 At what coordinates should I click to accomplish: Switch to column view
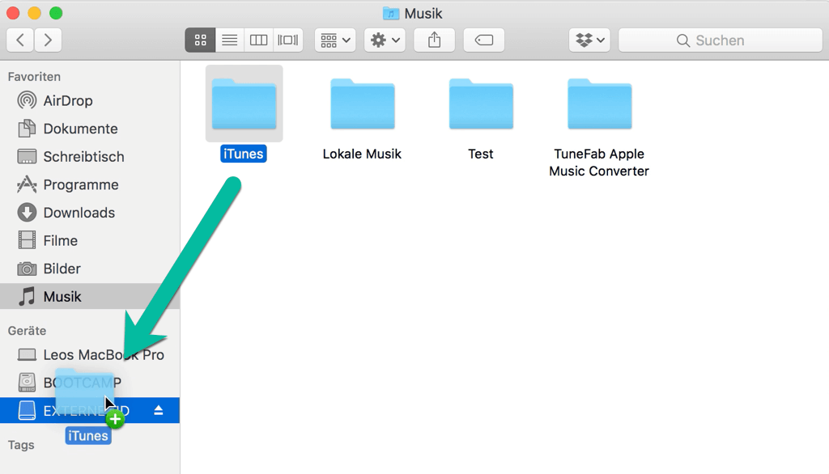pyautogui.click(x=258, y=40)
